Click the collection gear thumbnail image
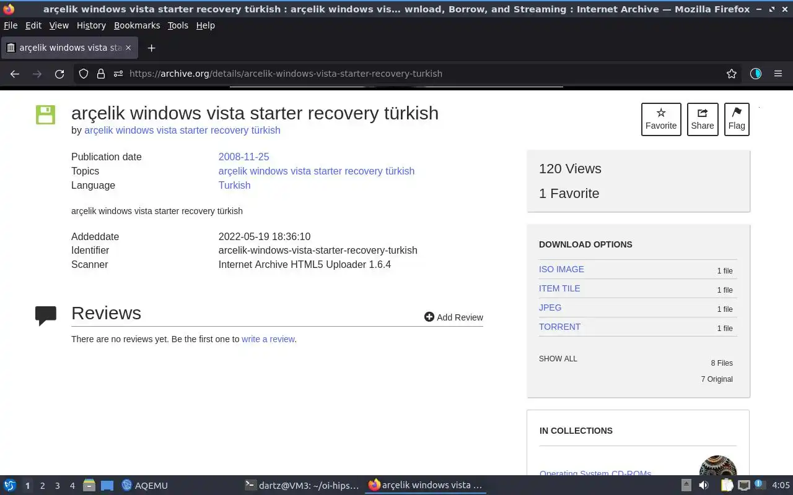This screenshot has height=495, width=793. click(x=718, y=465)
